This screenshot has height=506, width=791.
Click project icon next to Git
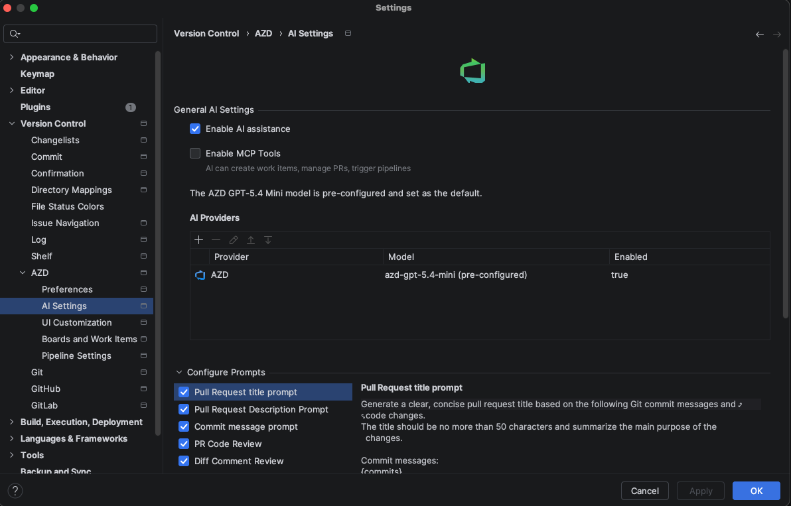tap(143, 372)
